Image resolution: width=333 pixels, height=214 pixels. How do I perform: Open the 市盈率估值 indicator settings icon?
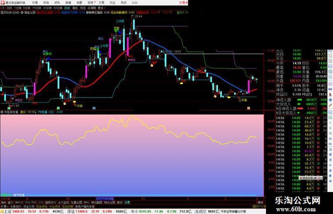[2, 112]
